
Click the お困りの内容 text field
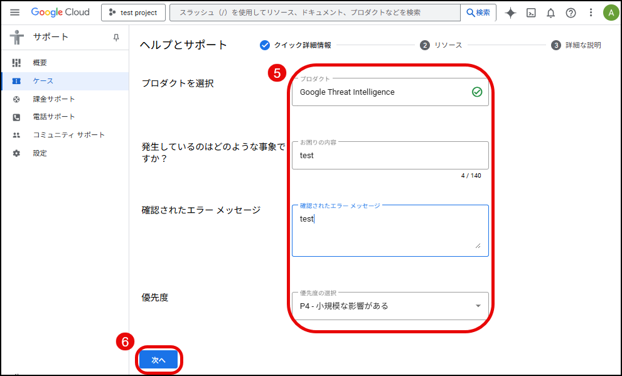coord(390,156)
